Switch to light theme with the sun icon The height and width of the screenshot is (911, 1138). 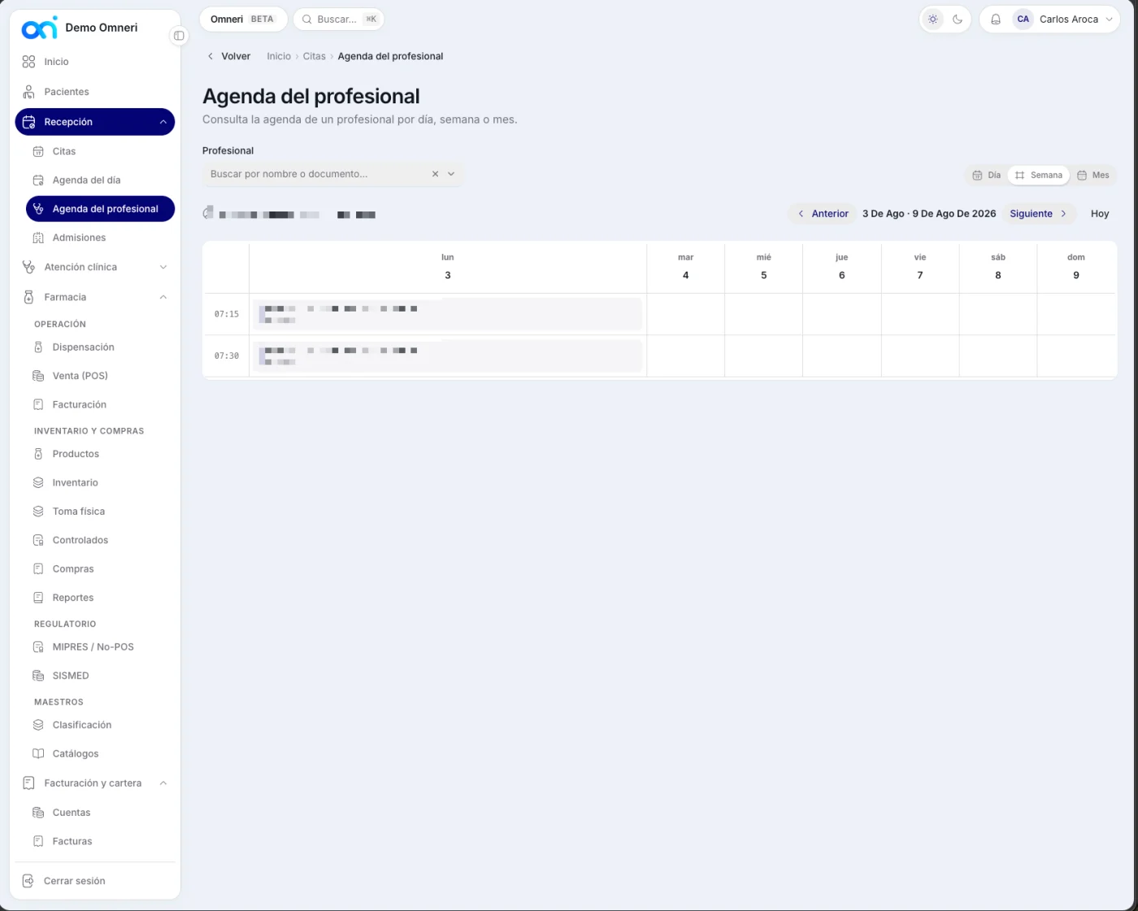tap(932, 20)
